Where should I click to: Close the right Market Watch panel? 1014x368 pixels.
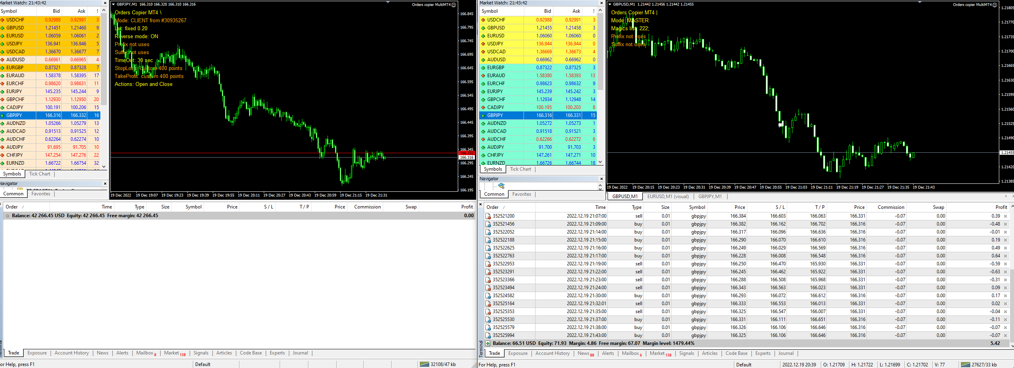coord(602,3)
